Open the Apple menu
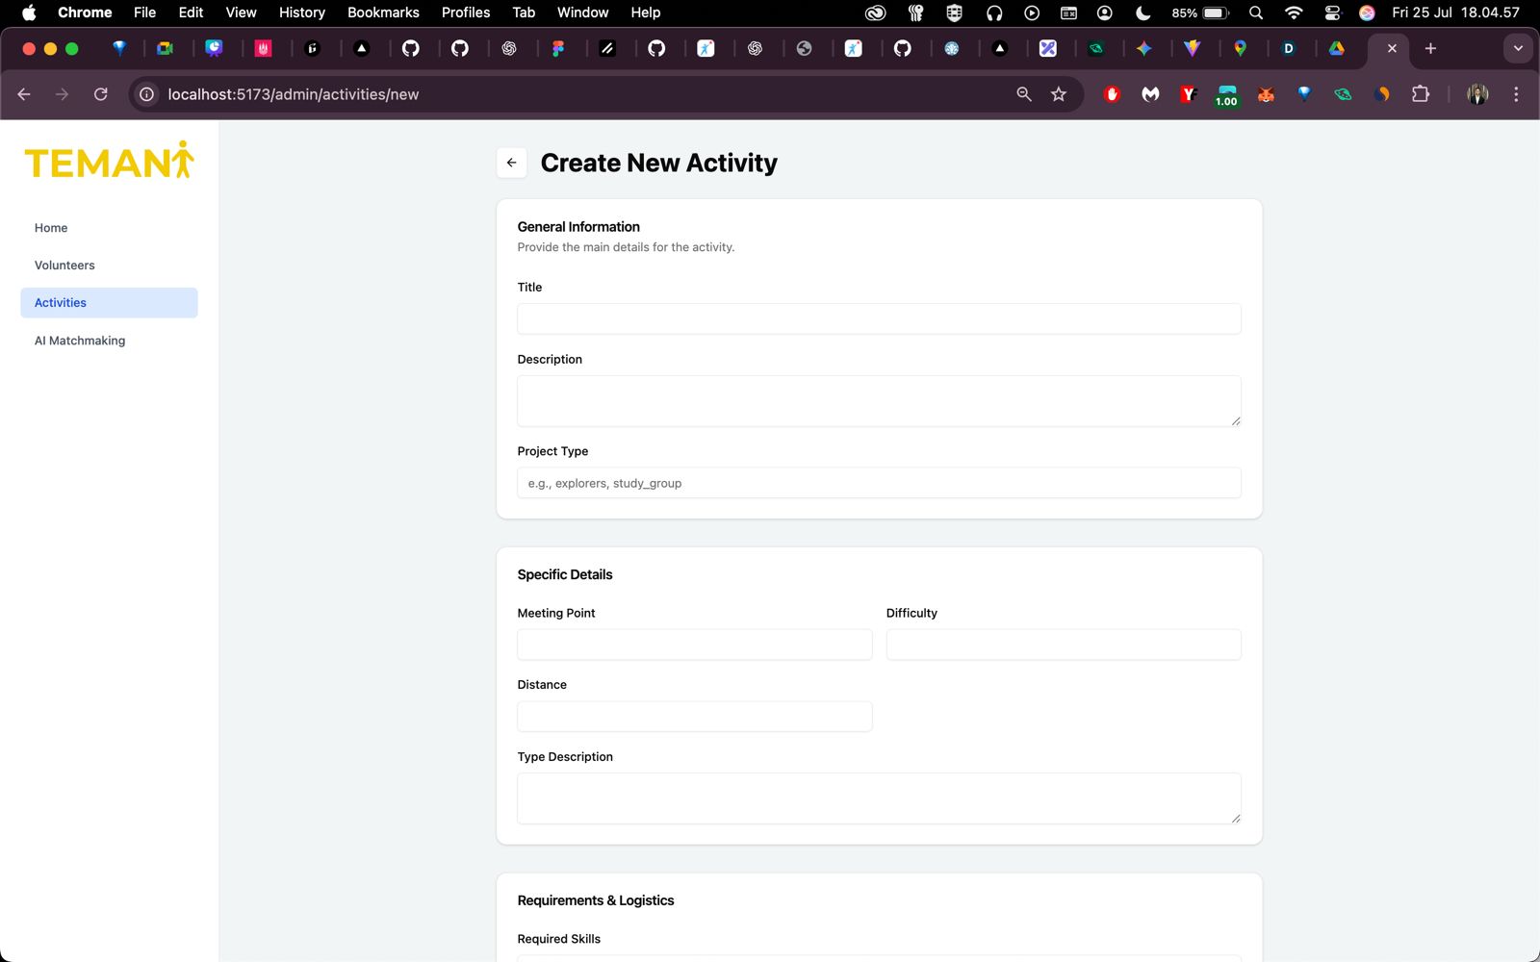 point(29,13)
